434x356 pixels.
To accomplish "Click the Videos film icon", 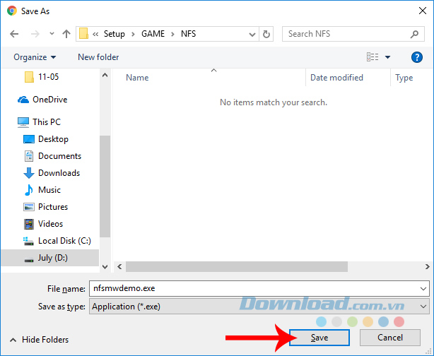I will pos(29,224).
